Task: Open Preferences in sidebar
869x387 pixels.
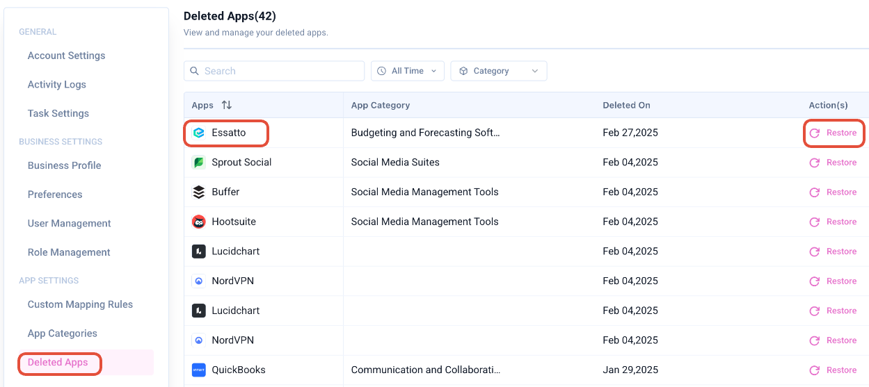Action: (55, 195)
